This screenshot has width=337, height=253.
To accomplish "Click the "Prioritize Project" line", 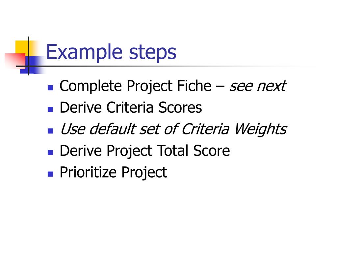I will [x=114, y=172].
